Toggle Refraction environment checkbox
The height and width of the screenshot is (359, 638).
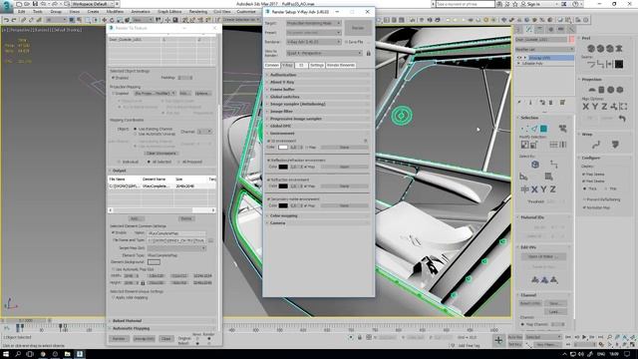coord(268,179)
